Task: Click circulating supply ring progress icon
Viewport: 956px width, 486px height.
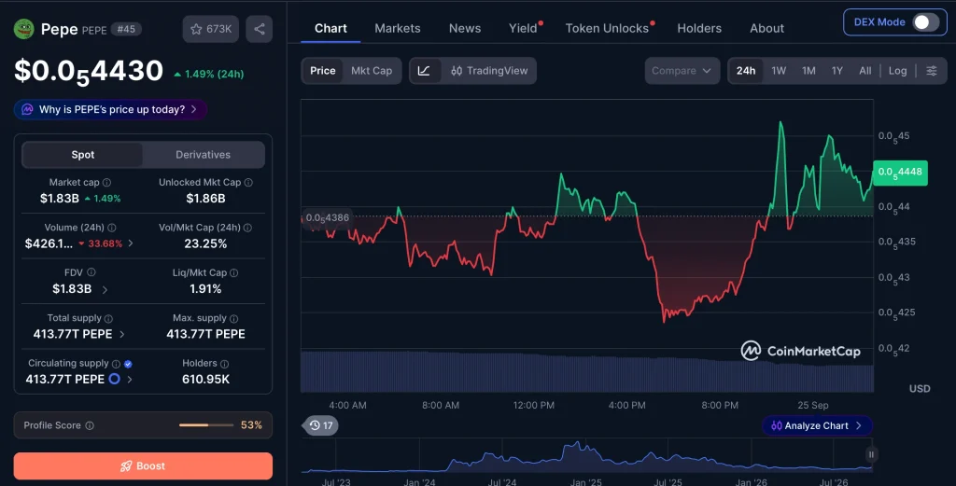Action: pos(114,379)
